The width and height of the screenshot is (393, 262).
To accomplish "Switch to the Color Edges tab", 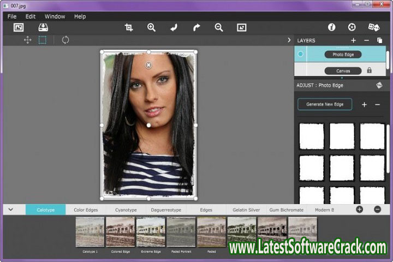I will (x=86, y=210).
